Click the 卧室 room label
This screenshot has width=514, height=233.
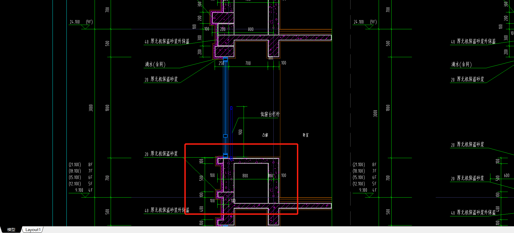pos(306,135)
